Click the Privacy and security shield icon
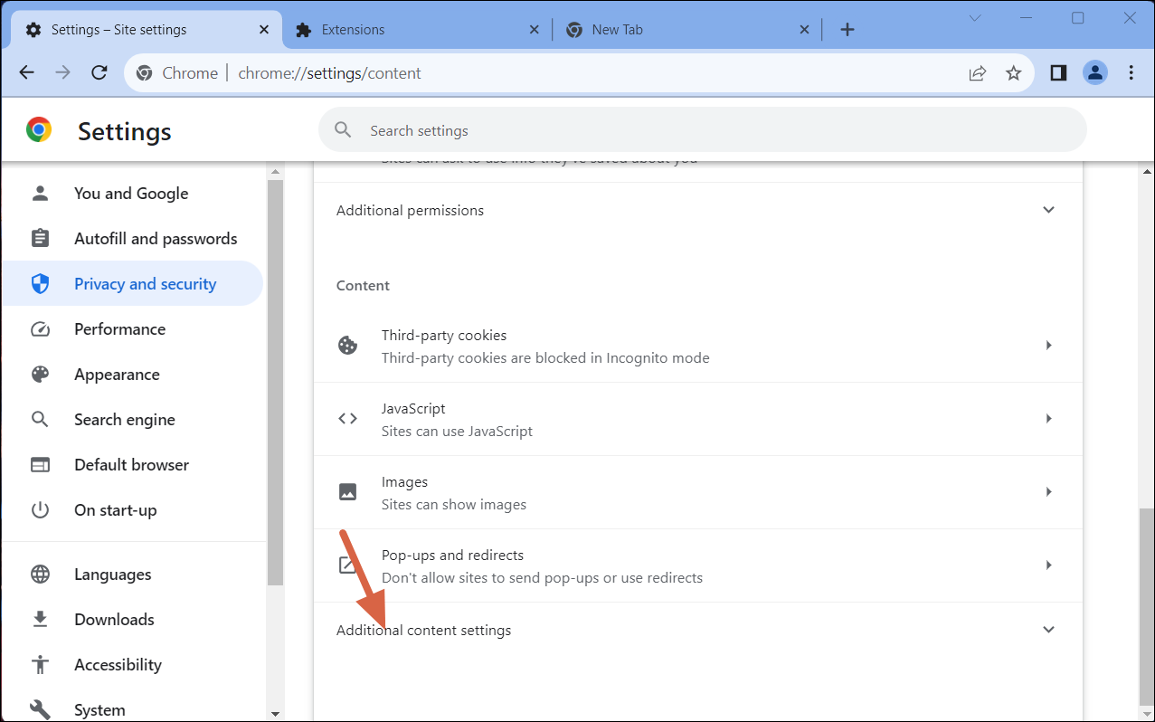The image size is (1155, 722). coord(40,283)
